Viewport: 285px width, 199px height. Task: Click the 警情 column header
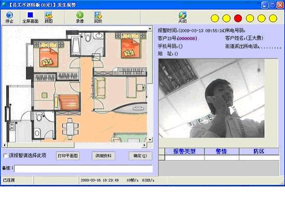222,151
